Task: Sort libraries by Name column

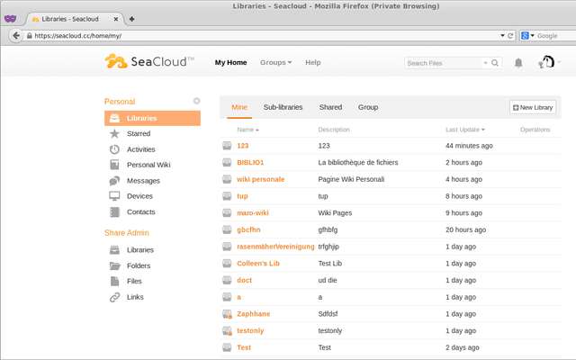Action: click(248, 130)
